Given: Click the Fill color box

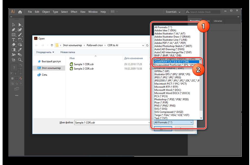Looking at the screenshot, I should [x=14, y=68].
